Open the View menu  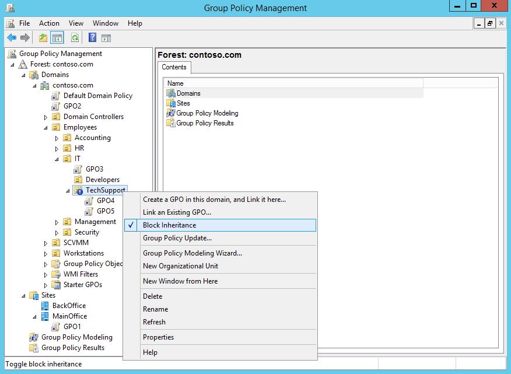(x=76, y=23)
